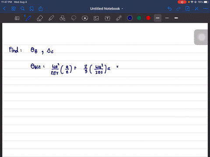Image resolution: width=210 pixels, height=157 pixels.
Task: Tap the status bar time 11:47 PM
Action: tap(7, 2)
